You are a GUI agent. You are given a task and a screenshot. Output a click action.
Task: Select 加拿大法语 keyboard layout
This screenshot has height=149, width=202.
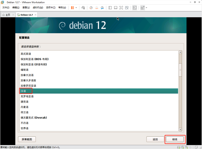[99, 75]
